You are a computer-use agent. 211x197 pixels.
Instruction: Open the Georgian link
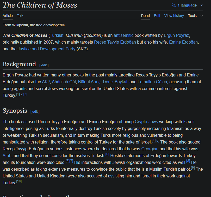pyautogui.click(x=150, y=149)
